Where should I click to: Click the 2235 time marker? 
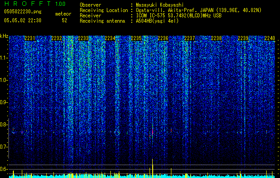pyautogui.click(x=136, y=38)
